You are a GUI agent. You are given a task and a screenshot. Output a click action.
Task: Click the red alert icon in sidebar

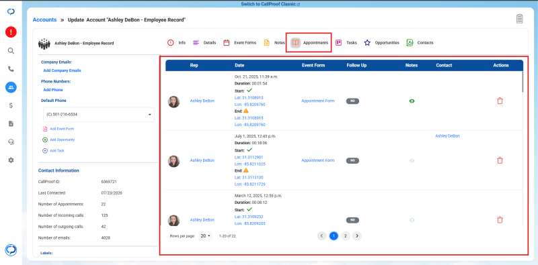(11, 32)
